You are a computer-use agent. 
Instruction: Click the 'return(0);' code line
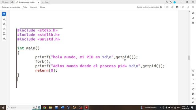point(46,71)
